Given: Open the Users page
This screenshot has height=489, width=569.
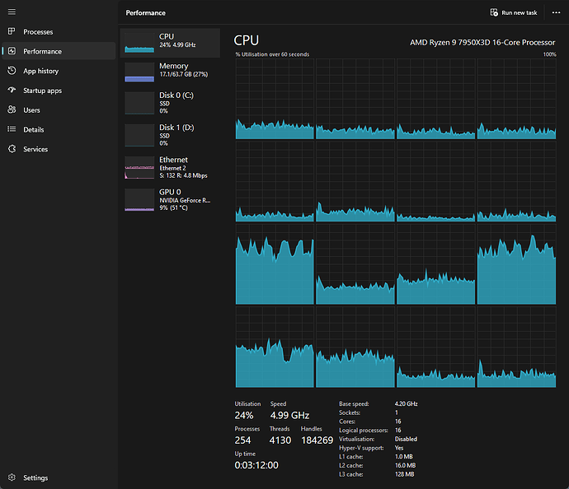Looking at the screenshot, I should pyautogui.click(x=59, y=110).
